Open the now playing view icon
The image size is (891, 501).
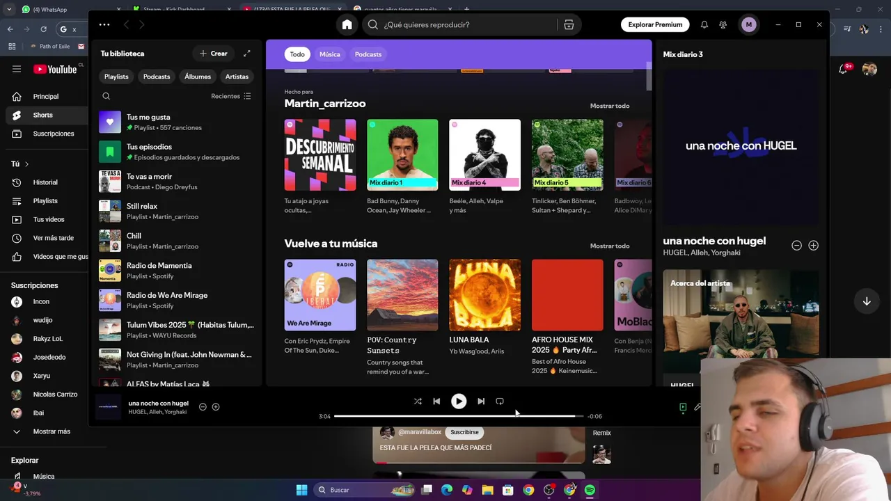(683, 407)
